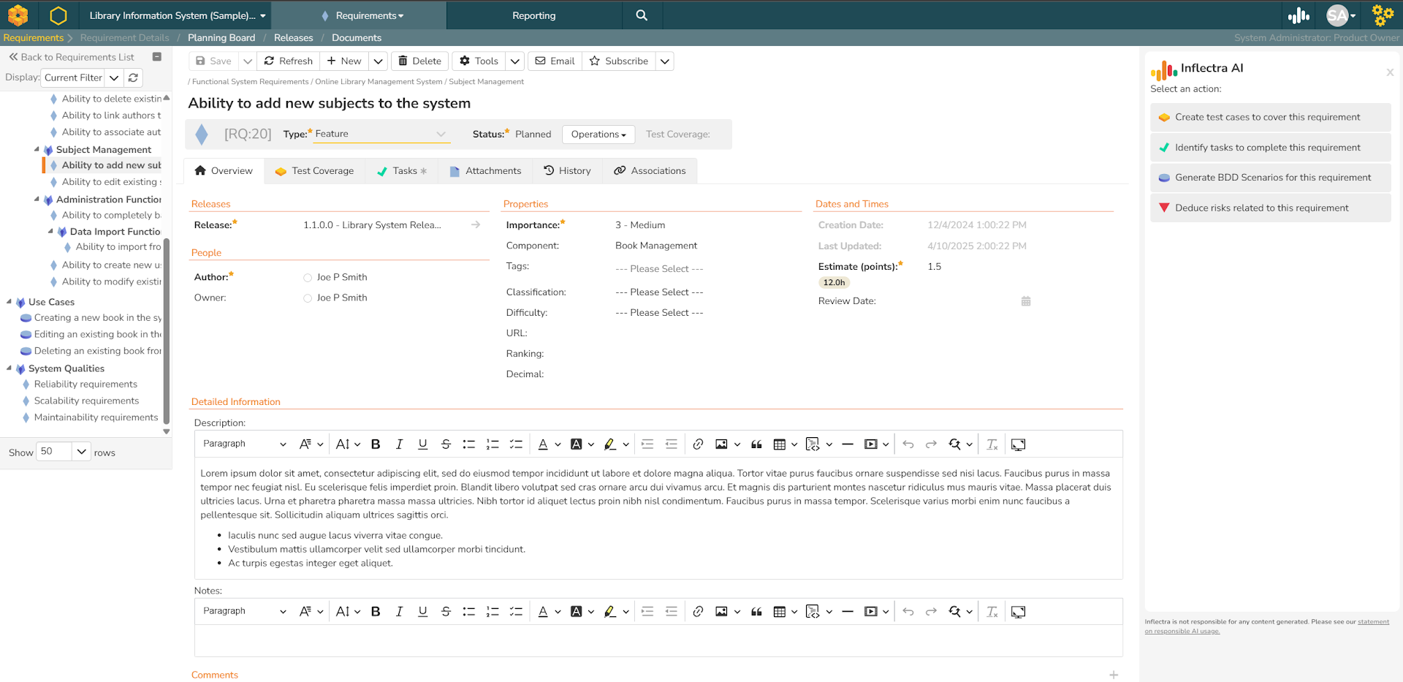
Task: Refresh the requirements list beside Current Filter
Action: (x=133, y=77)
